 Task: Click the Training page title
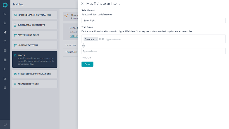tap(18, 4)
